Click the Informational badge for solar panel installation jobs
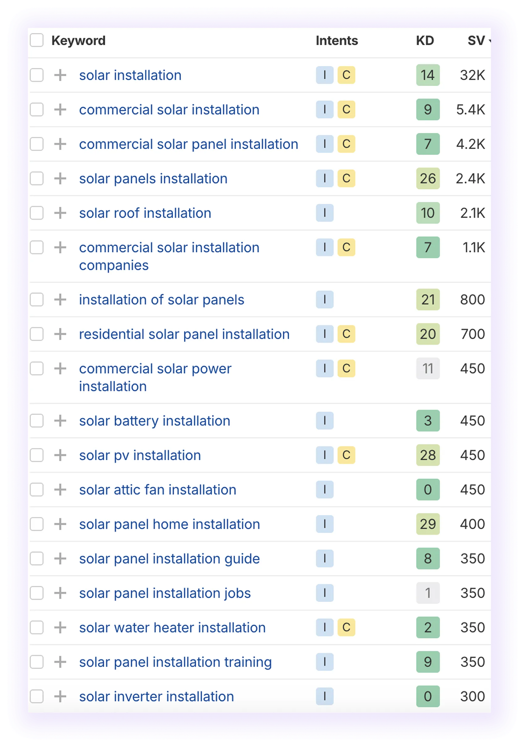The width and height of the screenshot is (525, 747). tap(325, 593)
